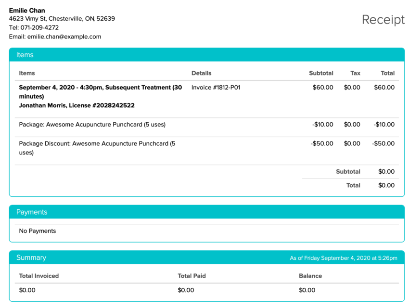The height and width of the screenshot is (307, 409).
Task: Click the email address emilie.chan@example.com
Action: 64,37
